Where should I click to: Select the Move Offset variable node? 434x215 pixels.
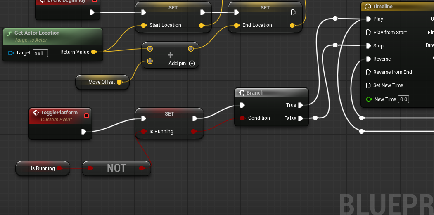coord(102,82)
